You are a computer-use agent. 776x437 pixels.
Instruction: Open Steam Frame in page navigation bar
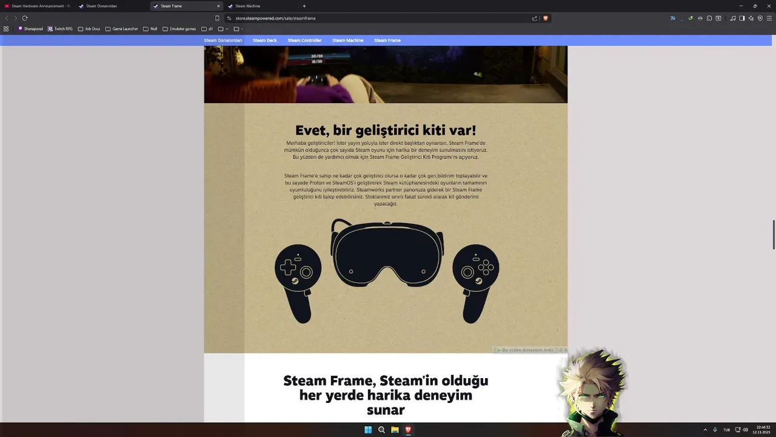(387, 40)
